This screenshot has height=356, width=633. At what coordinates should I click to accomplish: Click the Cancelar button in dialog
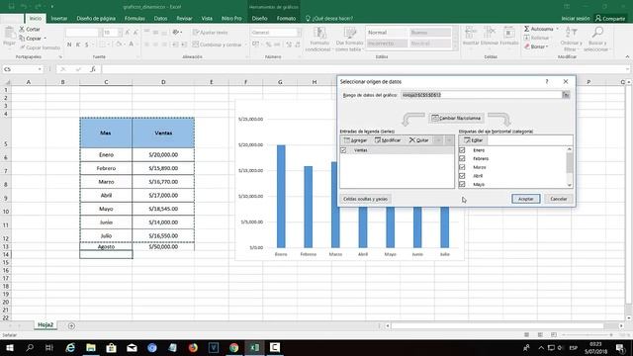tap(559, 199)
